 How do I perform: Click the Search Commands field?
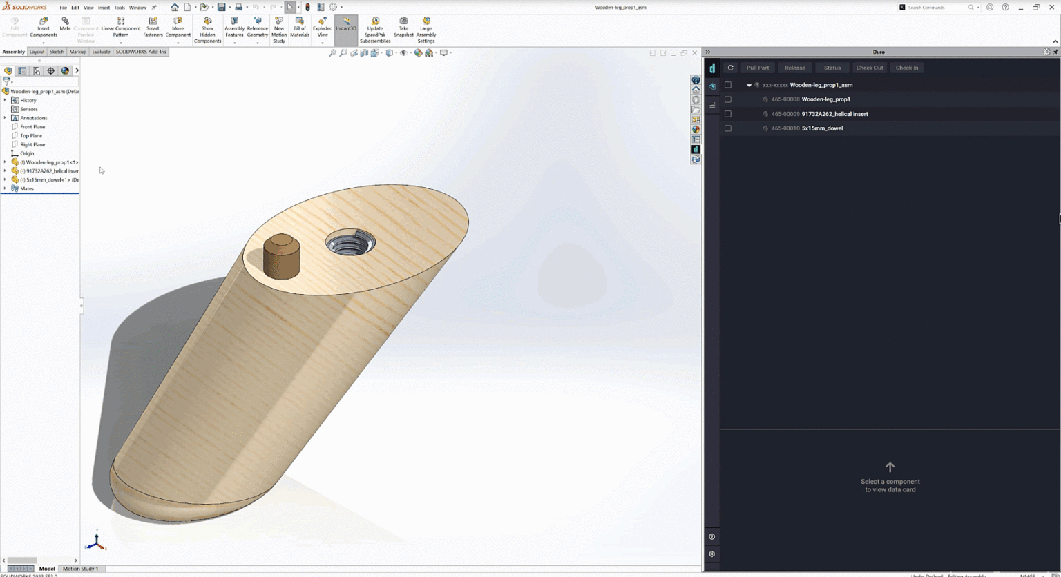[x=936, y=8]
